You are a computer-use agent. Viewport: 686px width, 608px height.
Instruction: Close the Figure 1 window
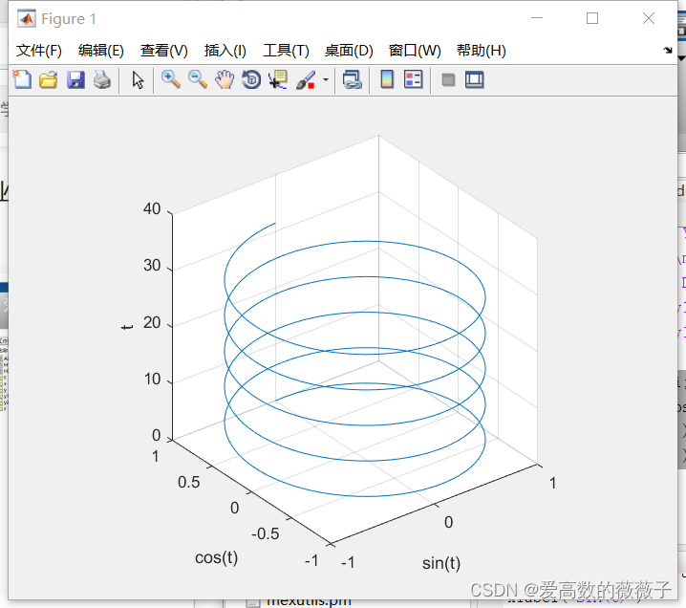(x=649, y=18)
